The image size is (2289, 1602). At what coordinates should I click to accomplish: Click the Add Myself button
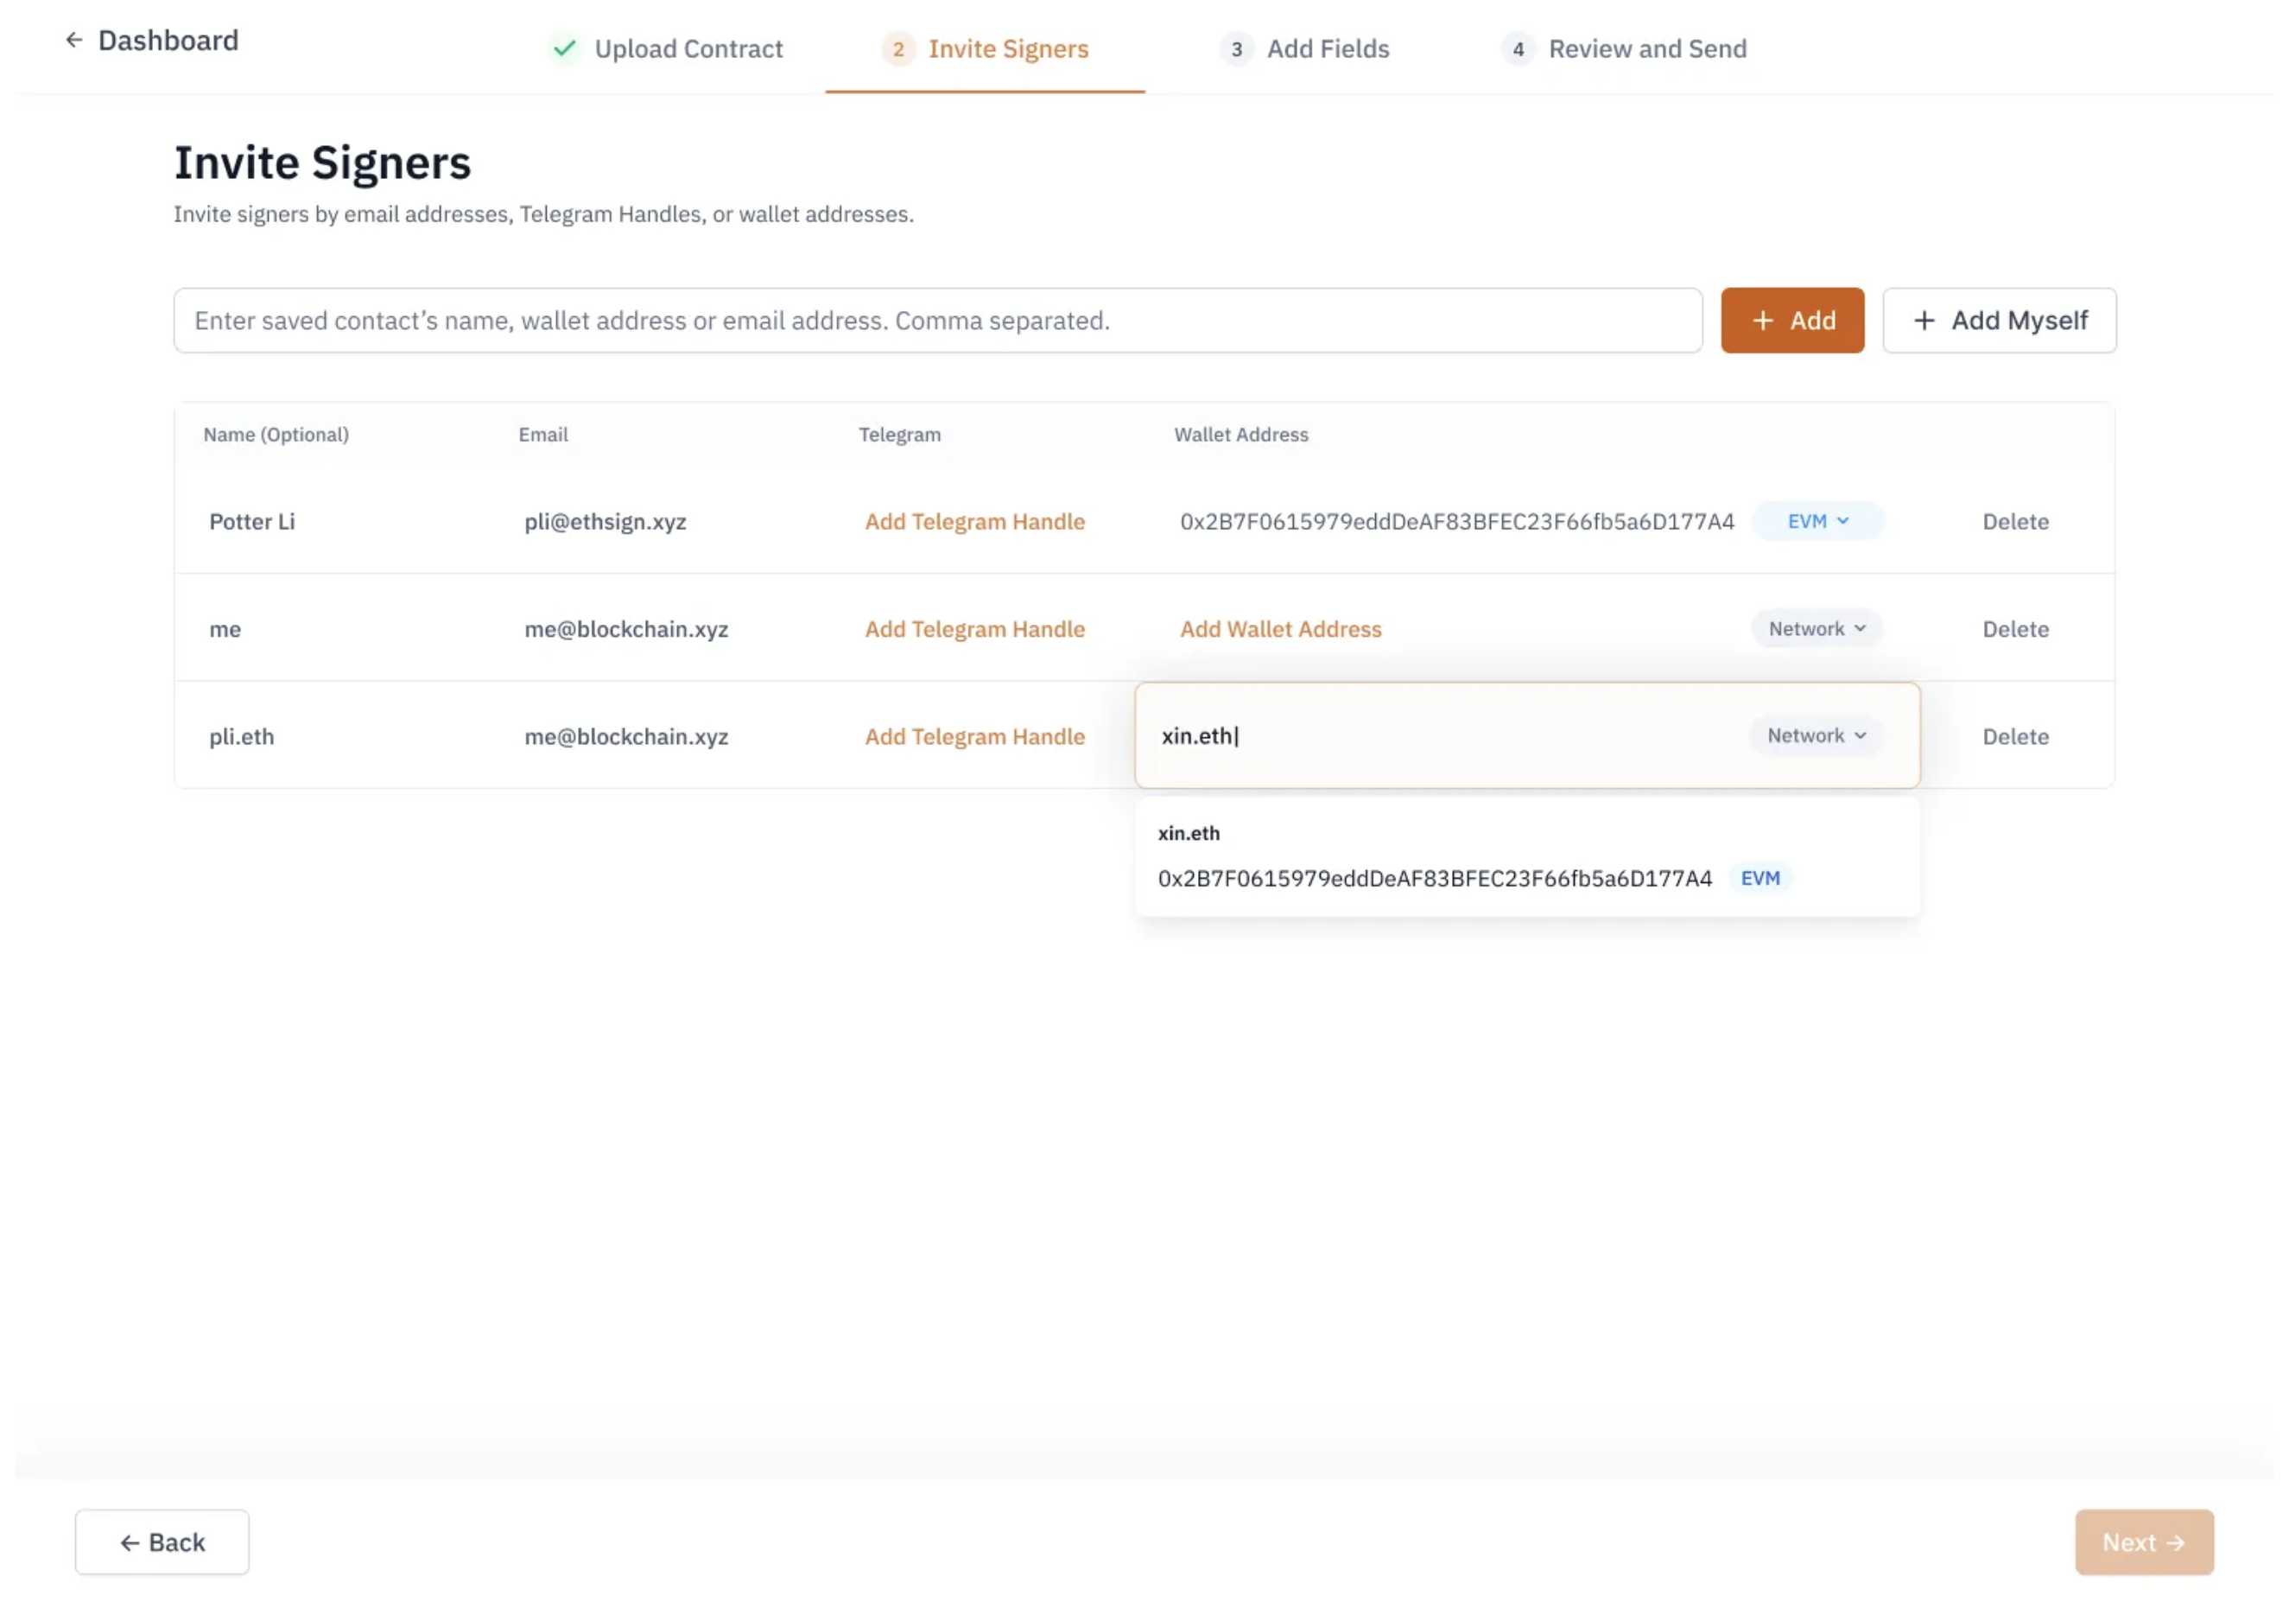coord(1998,321)
